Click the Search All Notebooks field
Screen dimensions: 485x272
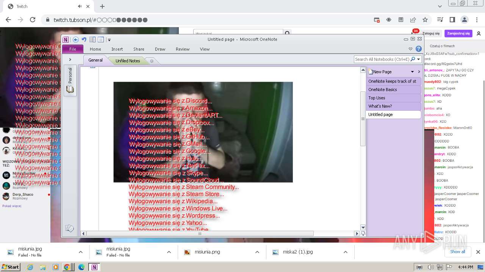coord(382,59)
